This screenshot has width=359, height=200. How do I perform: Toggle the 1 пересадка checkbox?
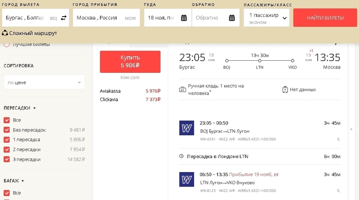click(7, 140)
